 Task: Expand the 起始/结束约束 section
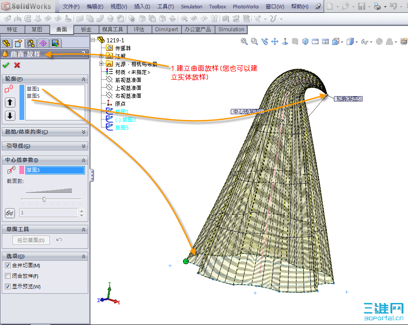click(x=83, y=132)
